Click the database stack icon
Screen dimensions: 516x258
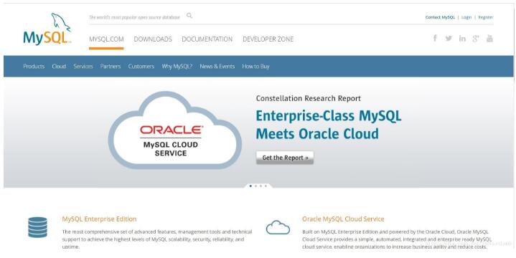(37, 227)
